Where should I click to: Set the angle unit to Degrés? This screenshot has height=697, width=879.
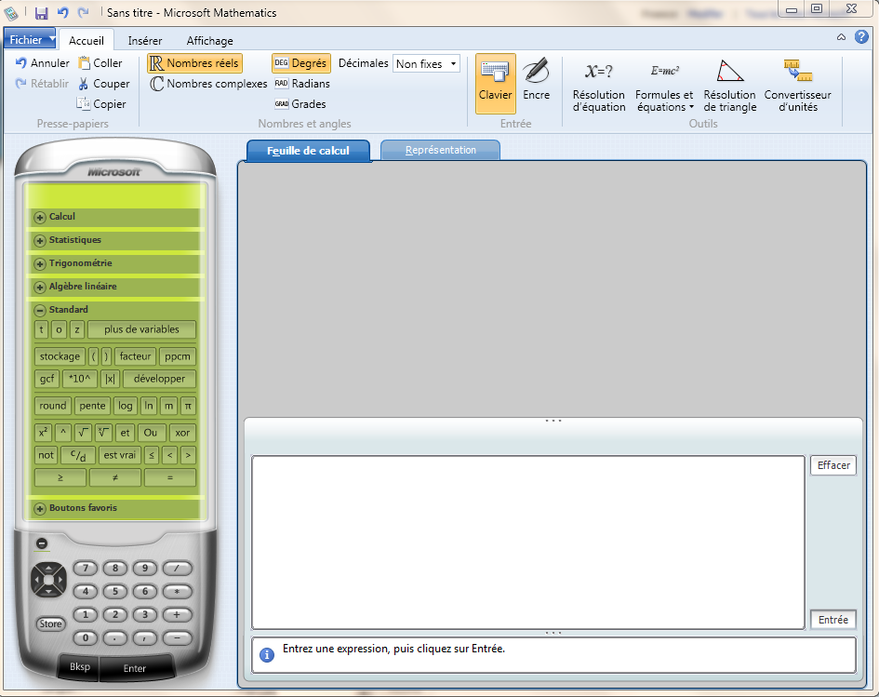coord(301,62)
